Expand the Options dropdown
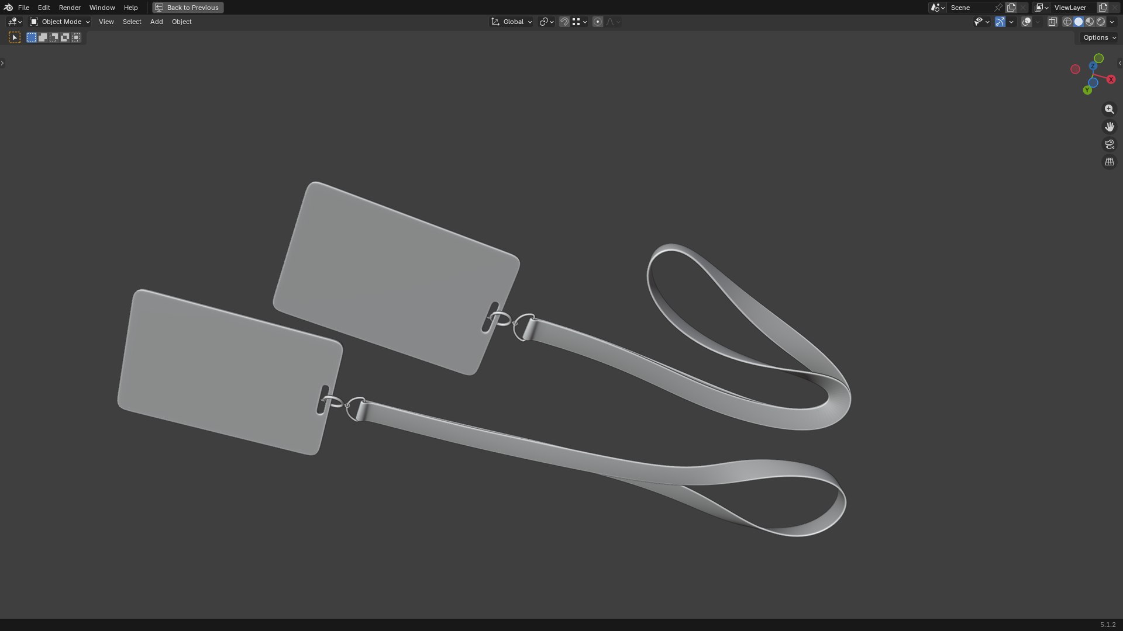 coord(1100,37)
